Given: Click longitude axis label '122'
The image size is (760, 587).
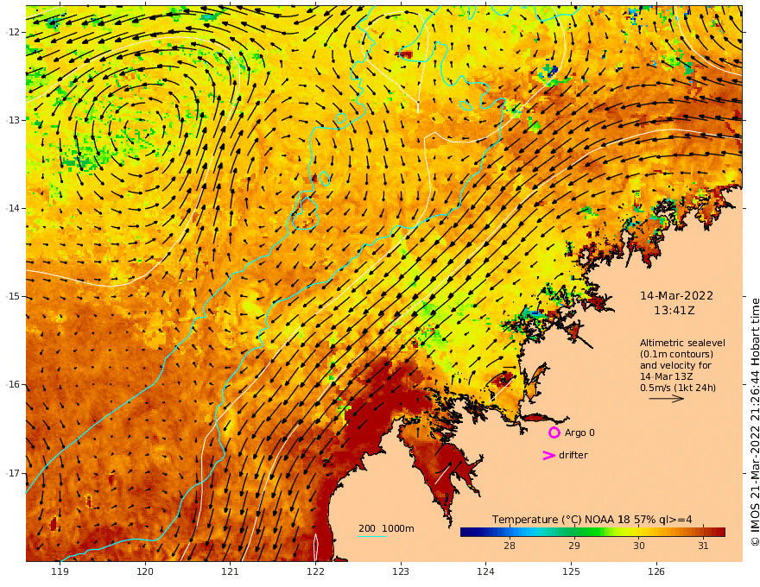Looking at the screenshot, I should click(315, 571).
